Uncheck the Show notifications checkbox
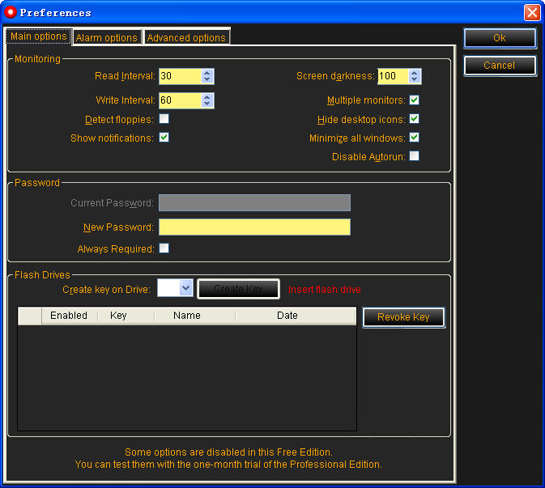The width and height of the screenshot is (545, 488). 164,138
